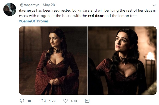Expand tweet options with the chevron arrow
Viewport: 159px width, 105px height.
coord(154,5)
